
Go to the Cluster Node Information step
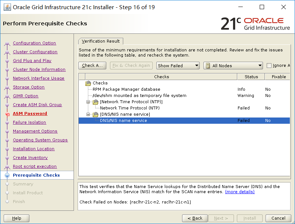click(x=39, y=69)
